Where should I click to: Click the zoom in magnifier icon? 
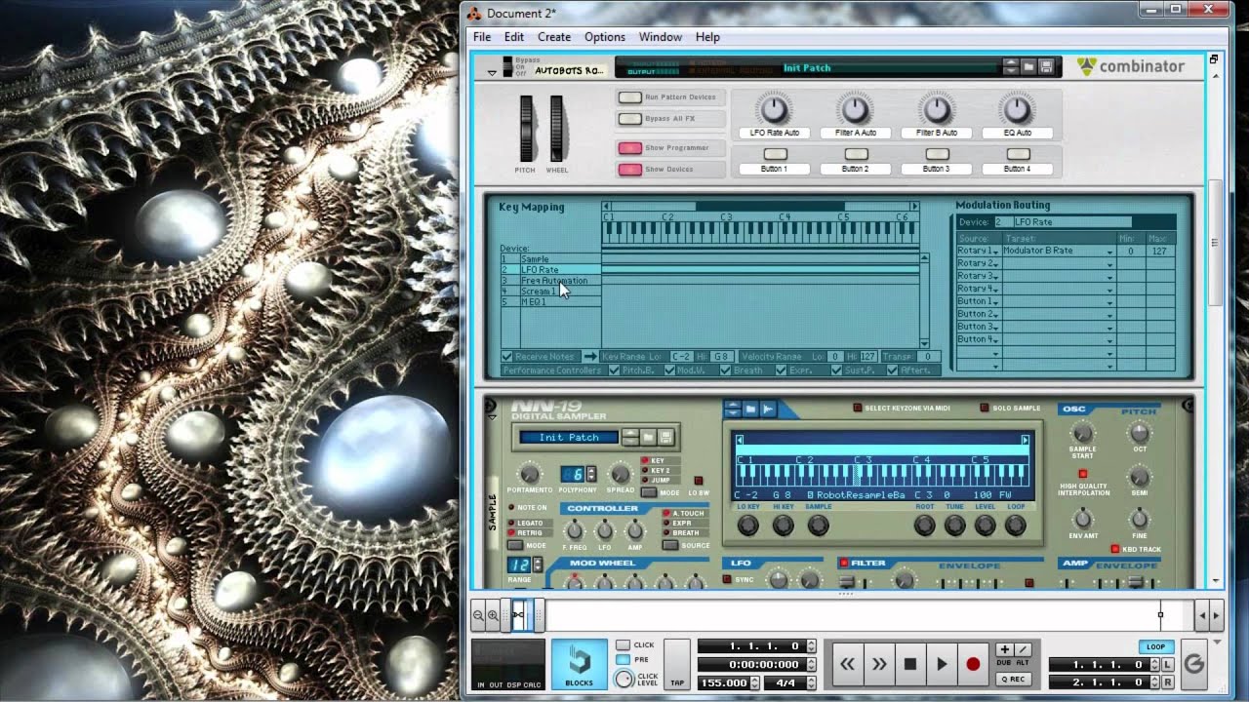(x=493, y=615)
